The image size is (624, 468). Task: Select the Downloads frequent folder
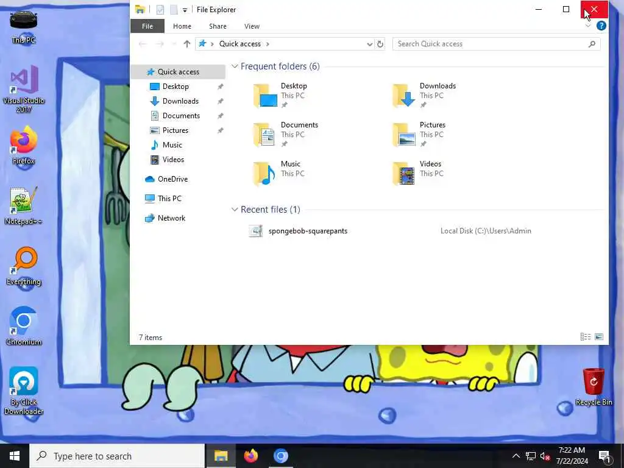424,96
